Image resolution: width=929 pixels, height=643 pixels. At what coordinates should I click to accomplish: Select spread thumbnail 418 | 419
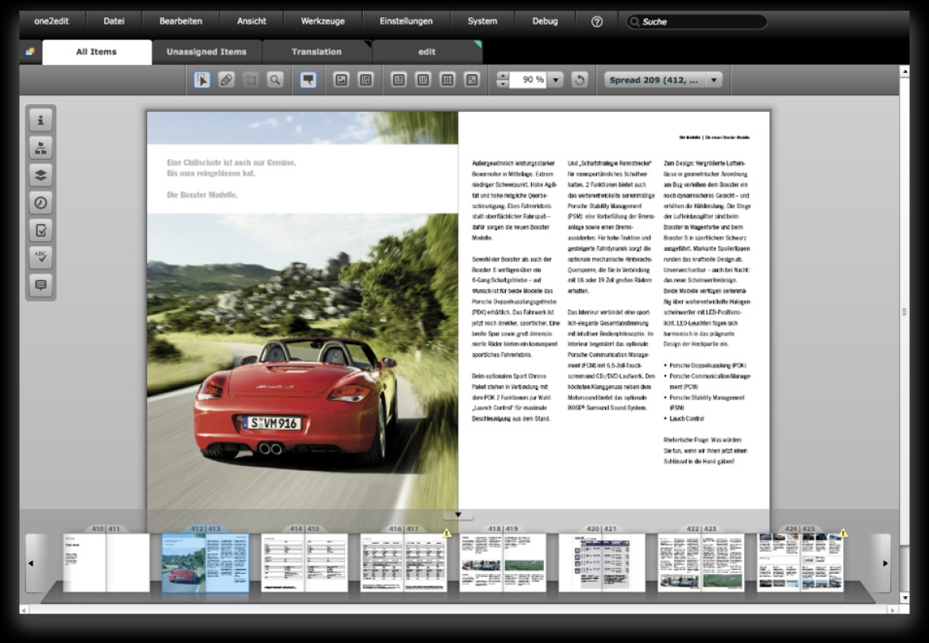click(x=503, y=563)
